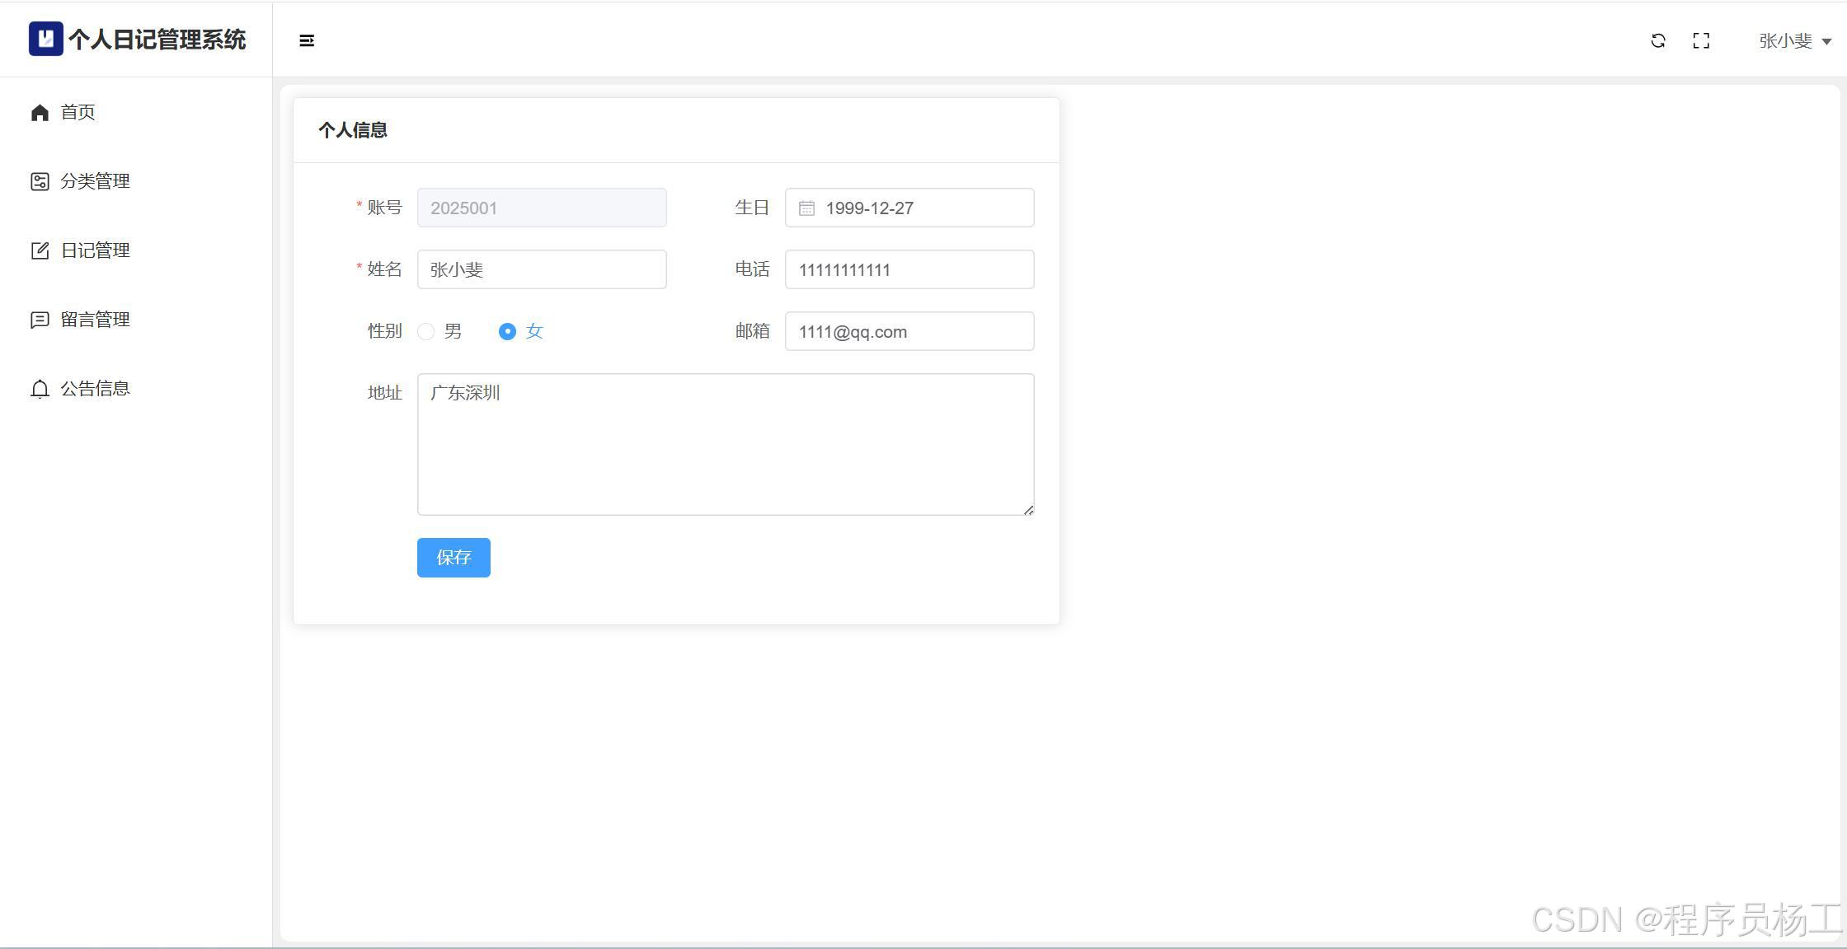Click the 邮箱 input field
1847x949 pixels.
(909, 331)
